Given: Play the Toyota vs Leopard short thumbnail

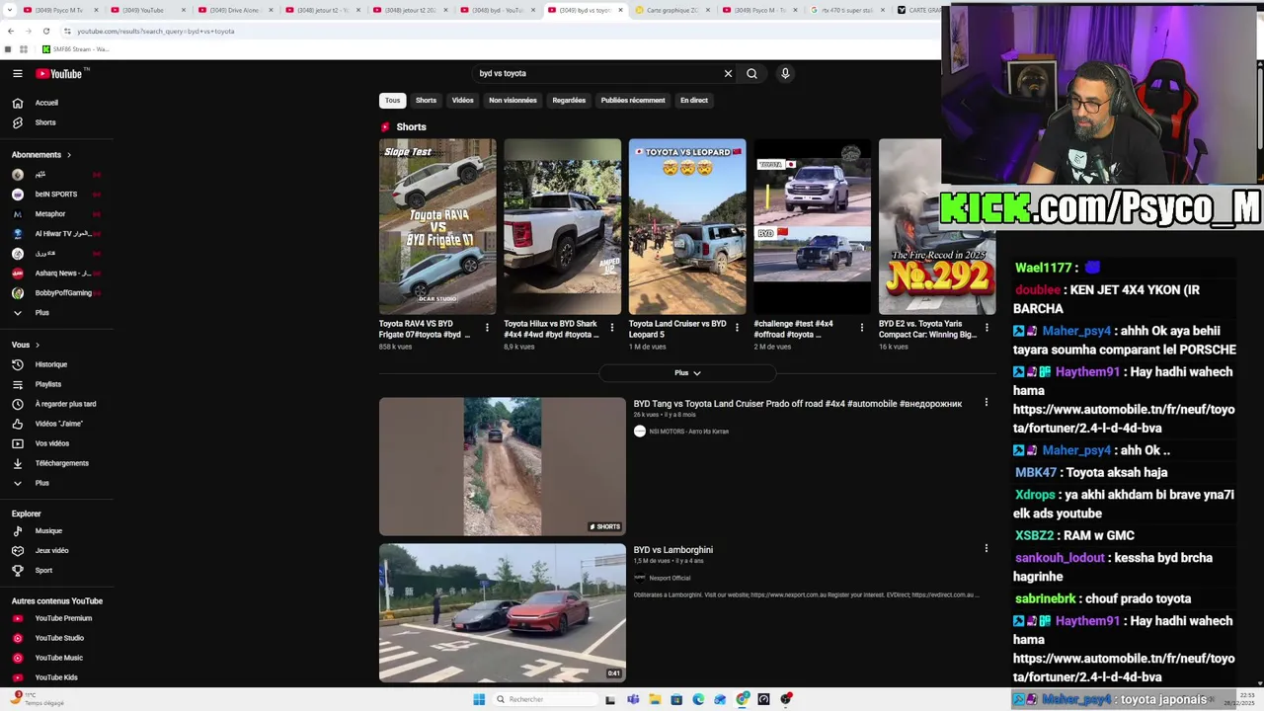Looking at the screenshot, I should (687, 226).
